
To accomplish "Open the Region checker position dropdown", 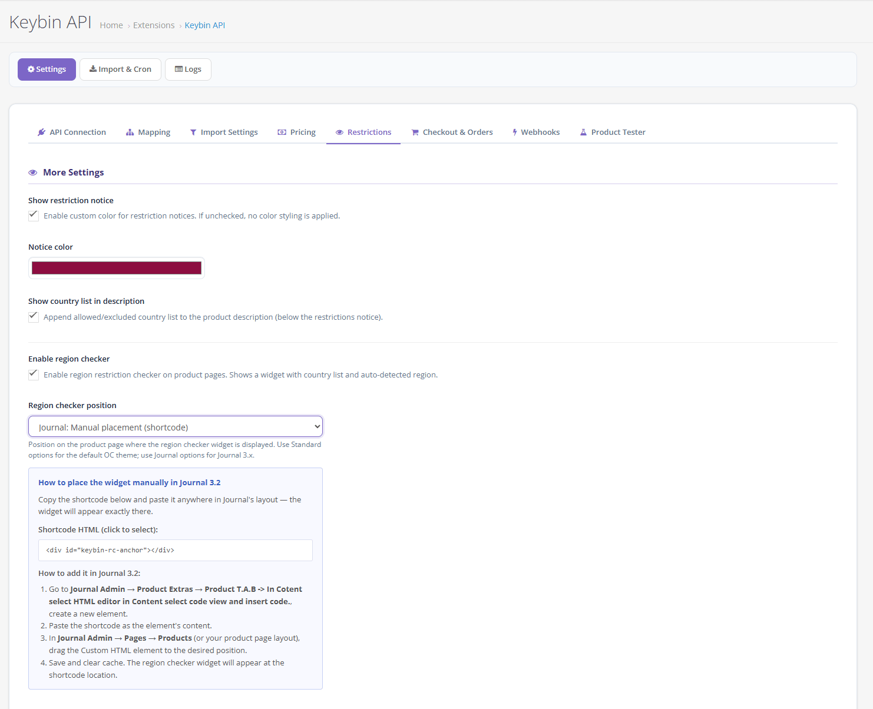I will 176,427.
